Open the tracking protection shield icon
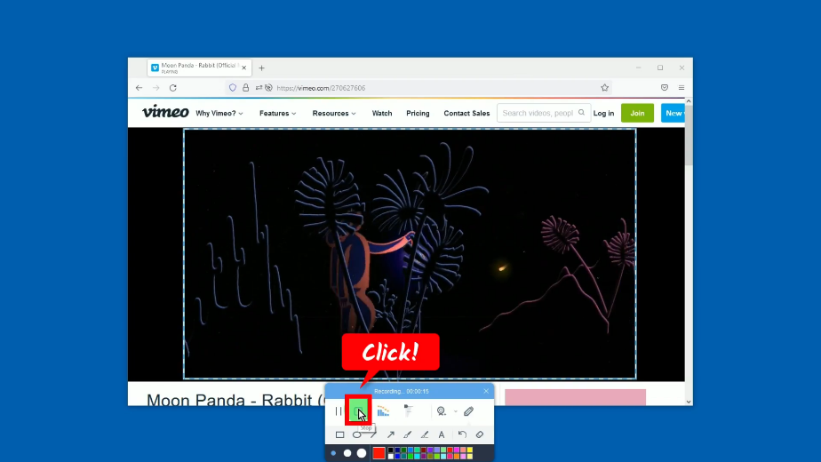821x462 pixels. click(x=233, y=88)
